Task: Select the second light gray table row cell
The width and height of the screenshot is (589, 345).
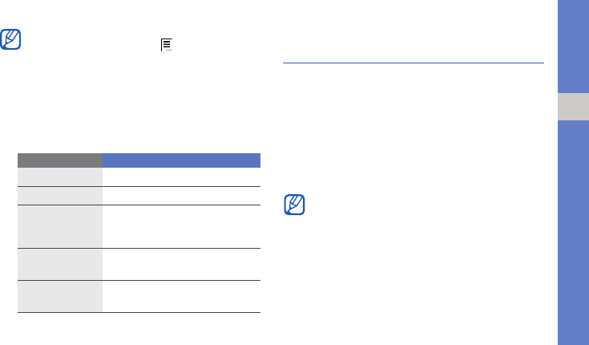Action: click(x=60, y=196)
